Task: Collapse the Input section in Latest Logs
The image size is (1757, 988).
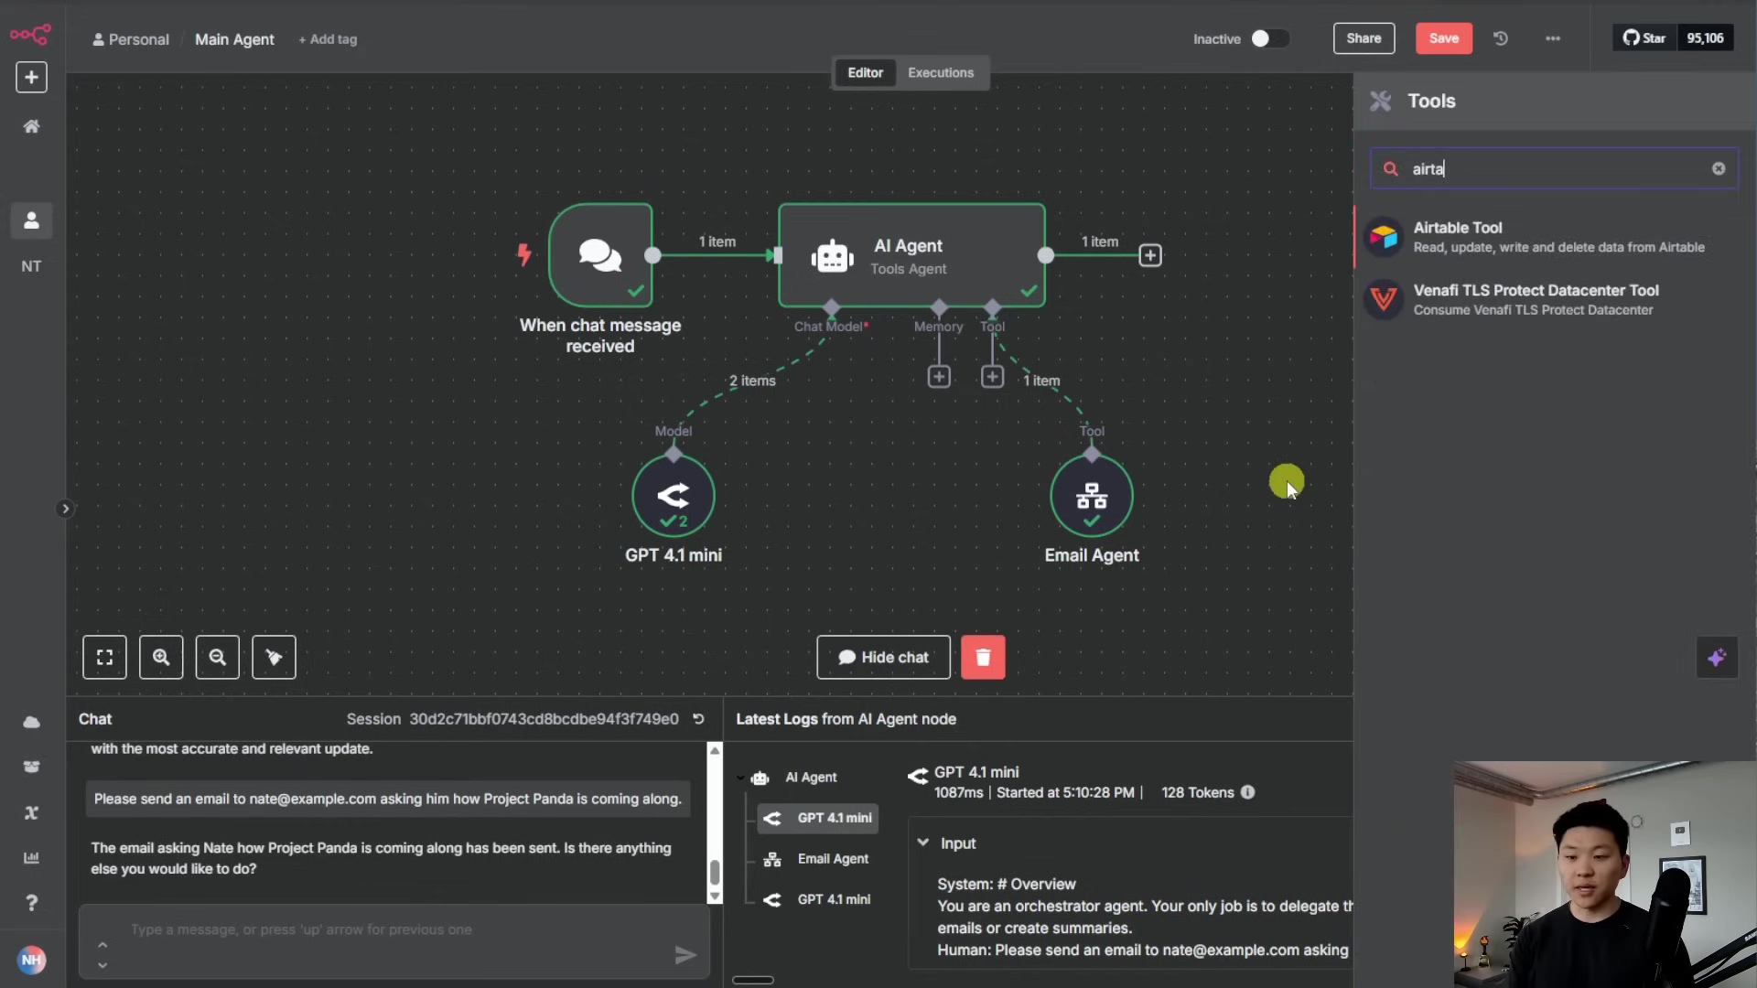Action: tap(924, 843)
